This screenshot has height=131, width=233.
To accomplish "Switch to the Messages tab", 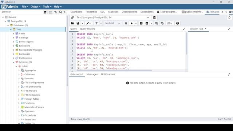I will [92, 74].
